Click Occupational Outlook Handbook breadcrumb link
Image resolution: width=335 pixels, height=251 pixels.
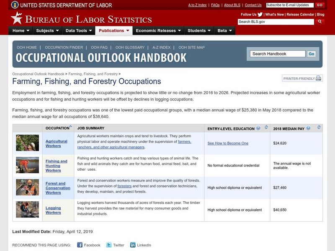tap(38, 74)
